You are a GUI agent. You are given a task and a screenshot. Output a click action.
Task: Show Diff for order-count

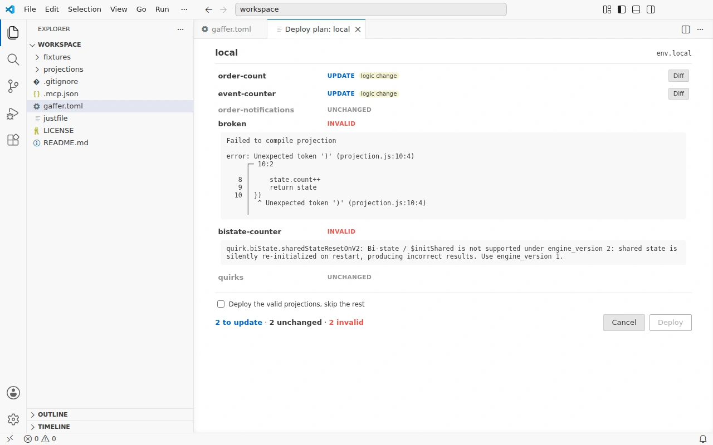tap(678, 76)
